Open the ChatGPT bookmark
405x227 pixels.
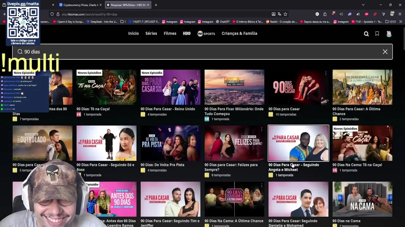(222, 22)
